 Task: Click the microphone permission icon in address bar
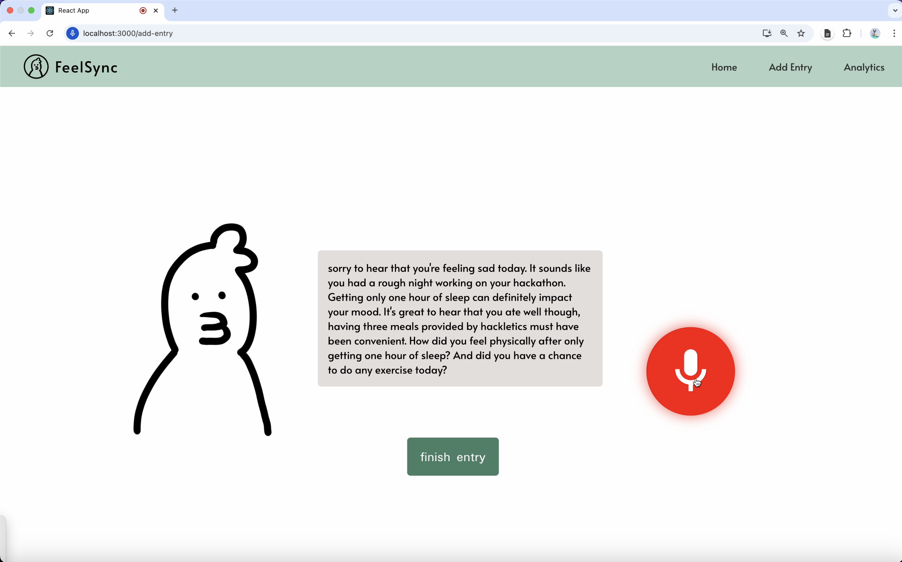point(72,33)
